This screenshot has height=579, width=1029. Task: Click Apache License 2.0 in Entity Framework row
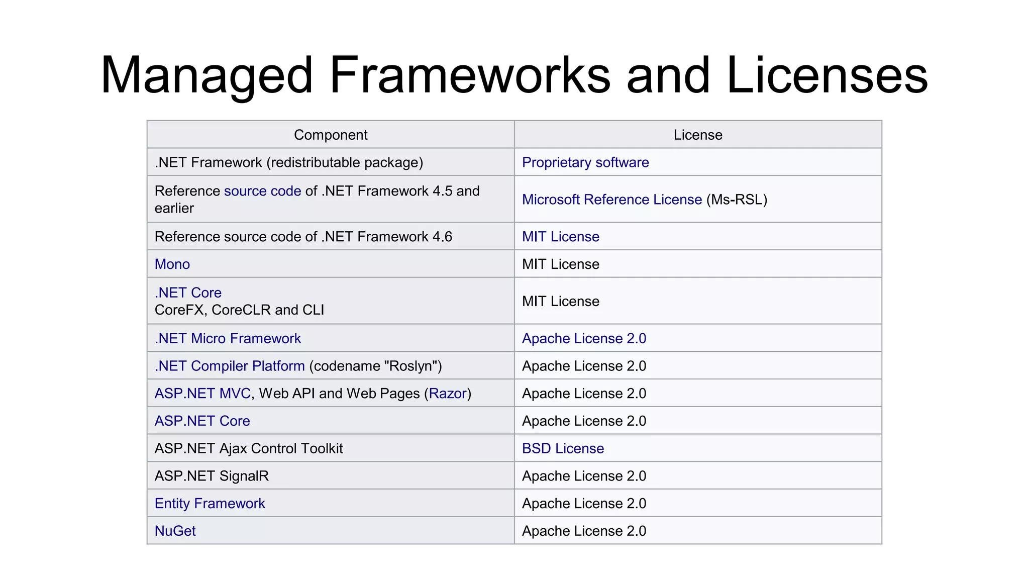click(584, 504)
